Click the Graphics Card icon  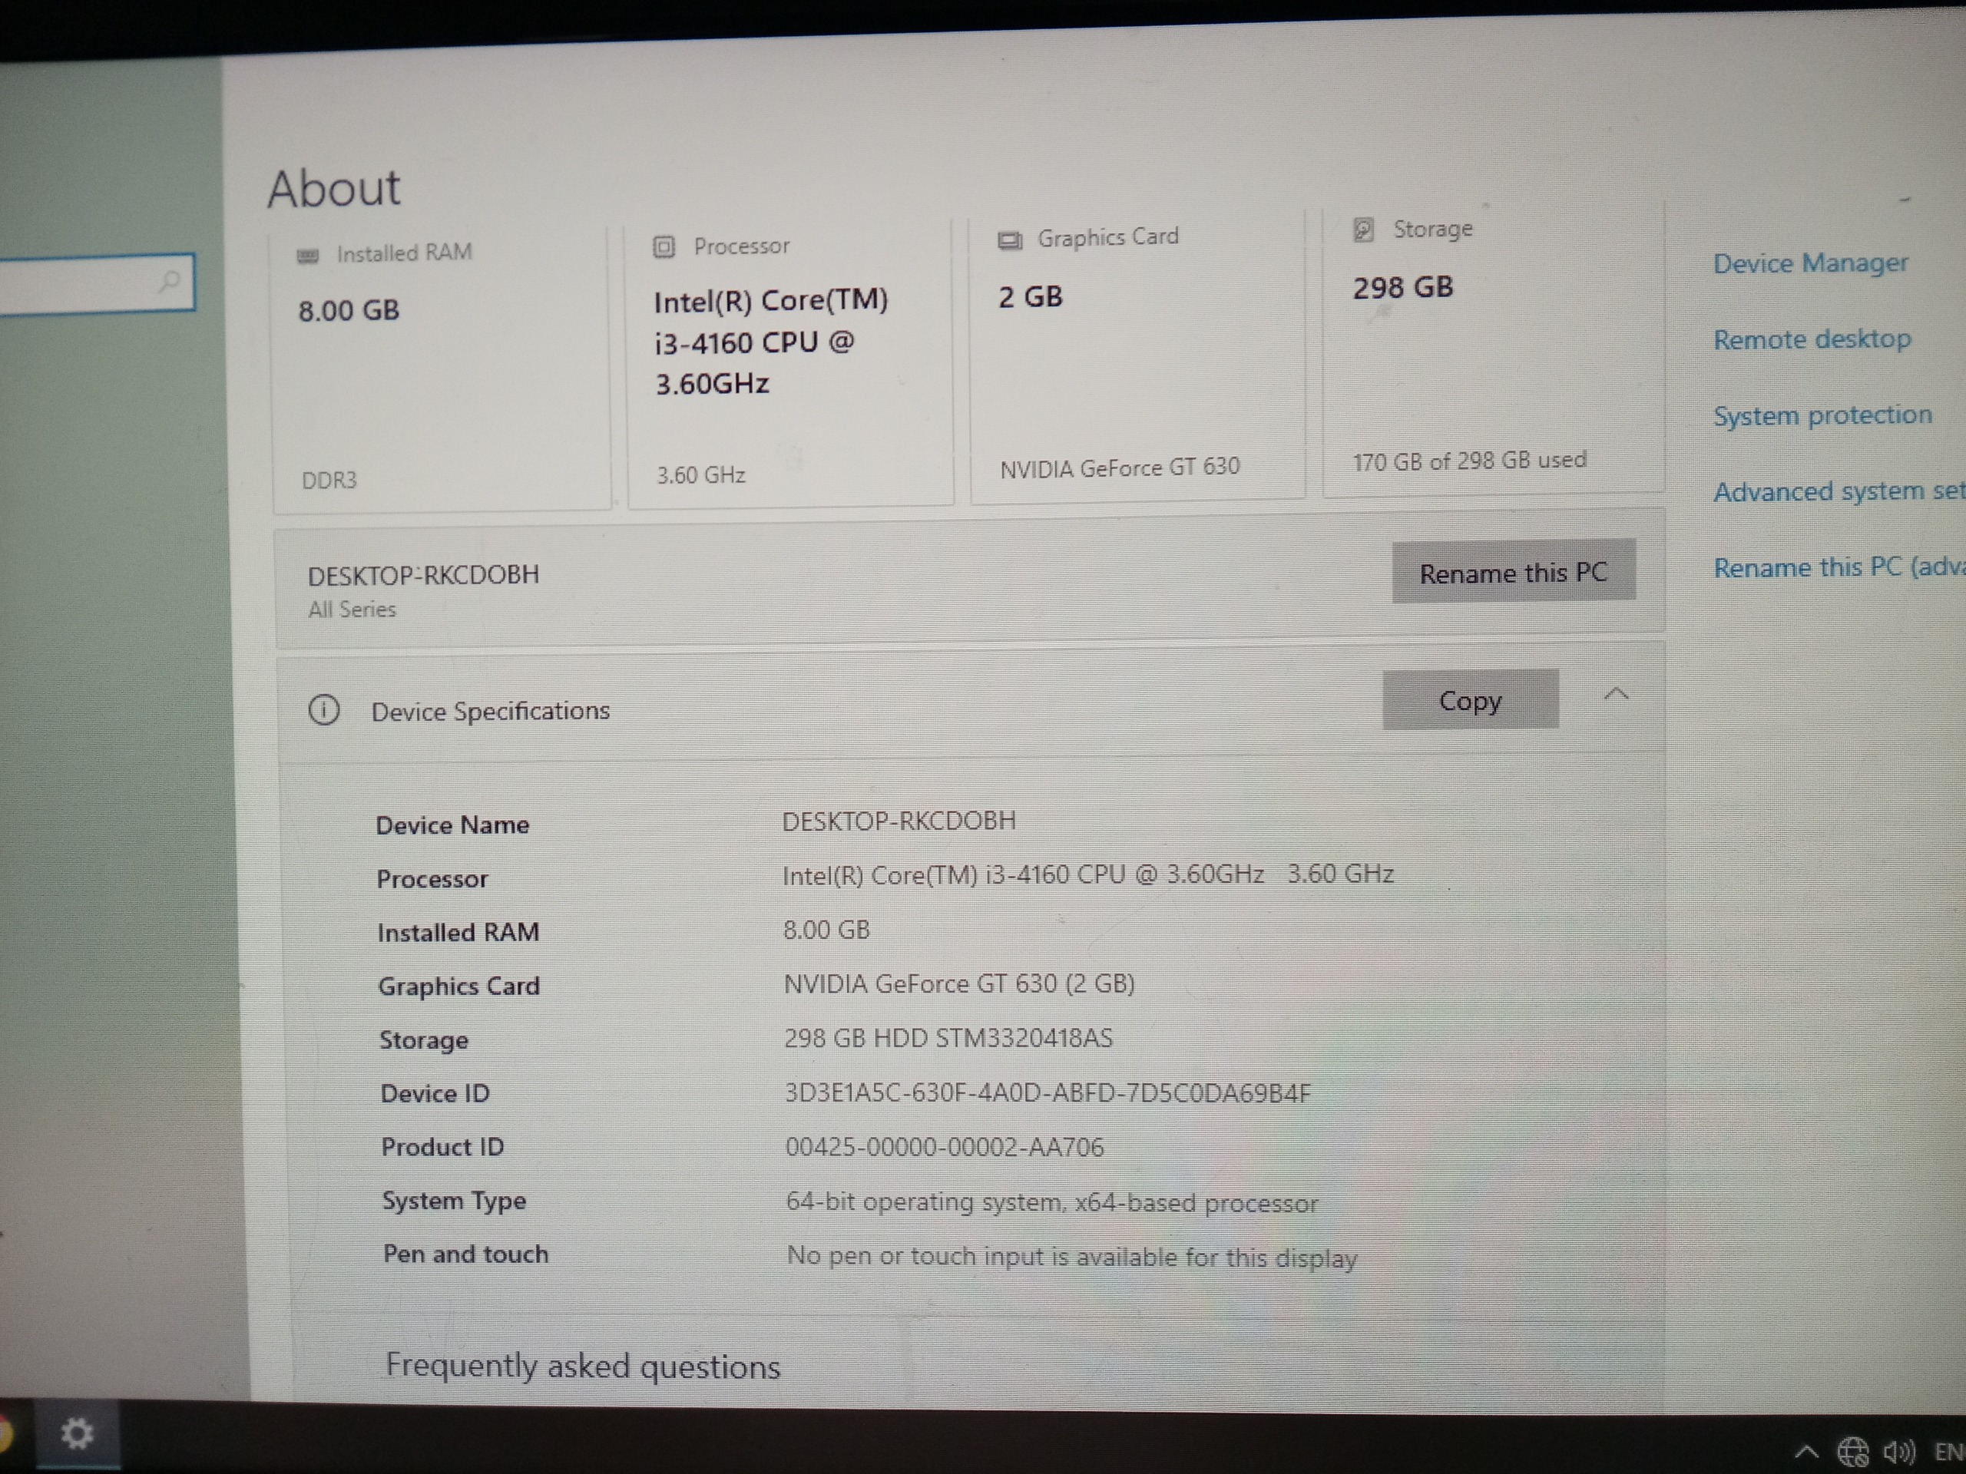coord(1009,240)
